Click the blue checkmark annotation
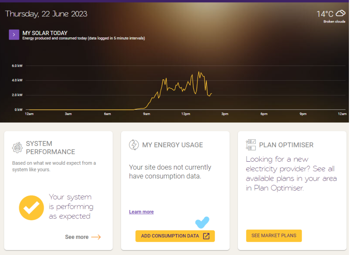Image resolution: width=352 pixels, height=255 pixels. tap(202, 222)
